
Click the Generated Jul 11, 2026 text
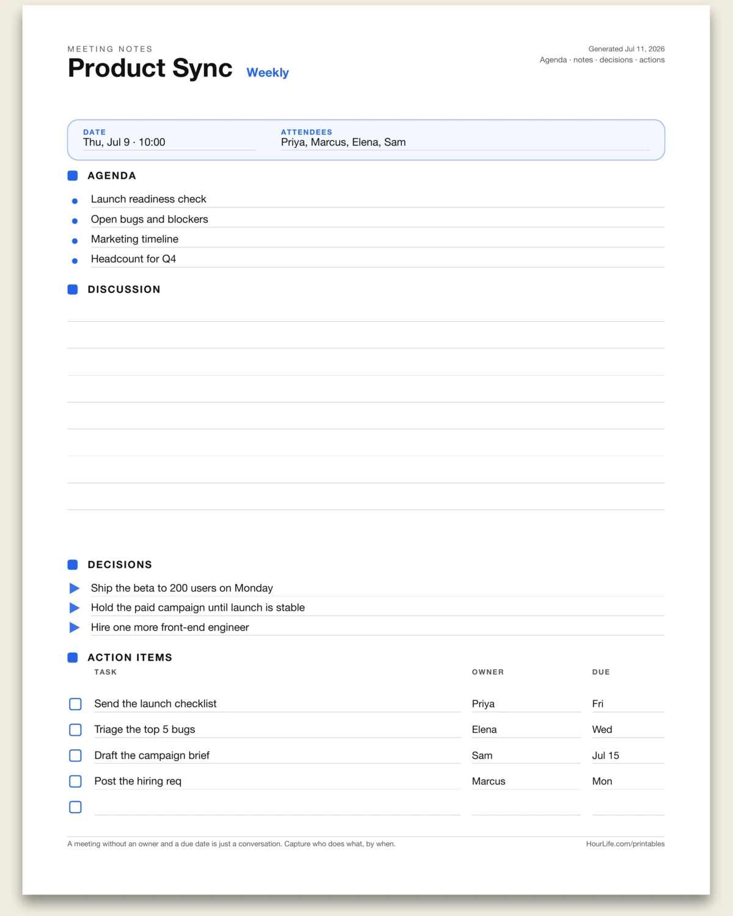click(626, 49)
